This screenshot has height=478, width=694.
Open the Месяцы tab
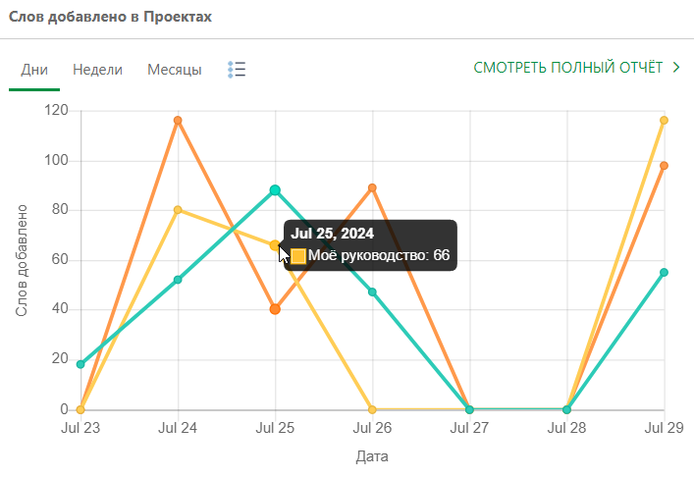click(175, 70)
